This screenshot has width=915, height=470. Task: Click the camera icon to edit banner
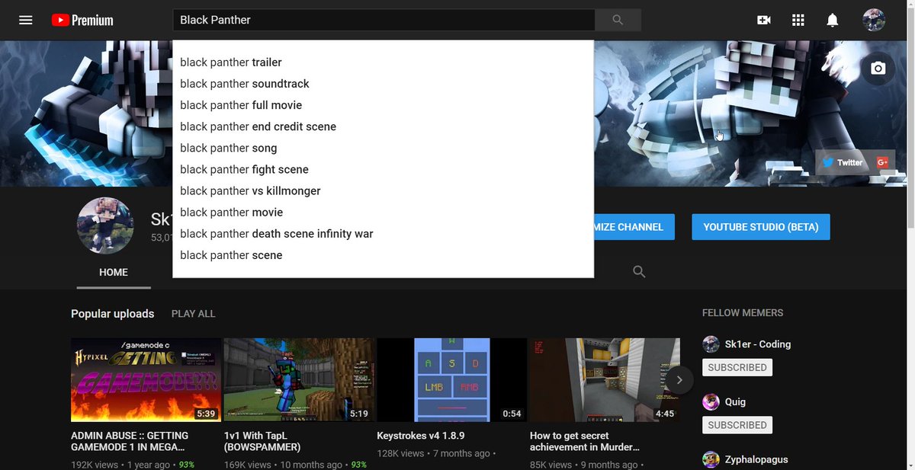[878, 69]
